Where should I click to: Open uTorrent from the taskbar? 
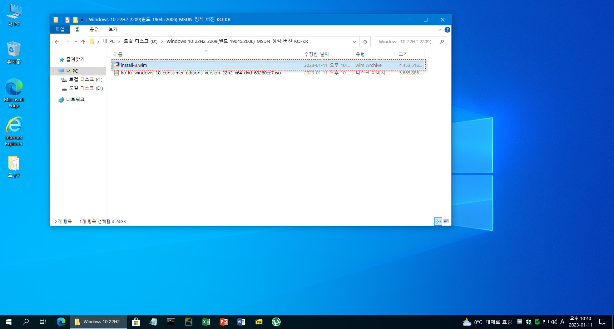(276, 322)
